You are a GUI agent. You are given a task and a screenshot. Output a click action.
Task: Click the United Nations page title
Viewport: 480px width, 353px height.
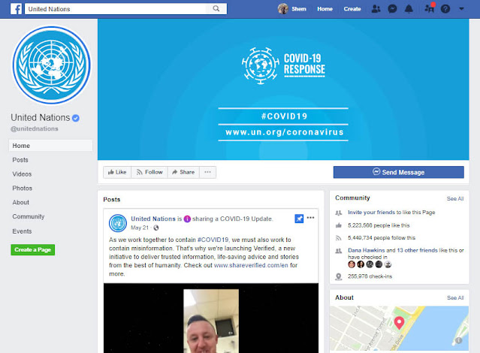(x=41, y=118)
